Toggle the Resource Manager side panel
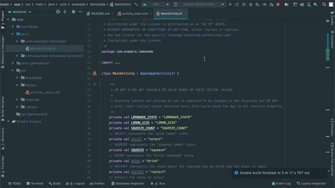Viewport: 335px width, 188px height. coord(3,52)
